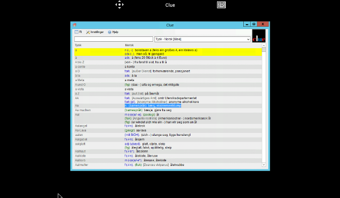Click the selected blue translation 'bæsj, ekskrementklump'

tap(165, 106)
